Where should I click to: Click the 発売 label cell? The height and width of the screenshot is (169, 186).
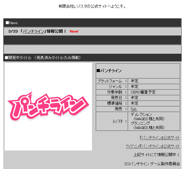(x=112, y=109)
